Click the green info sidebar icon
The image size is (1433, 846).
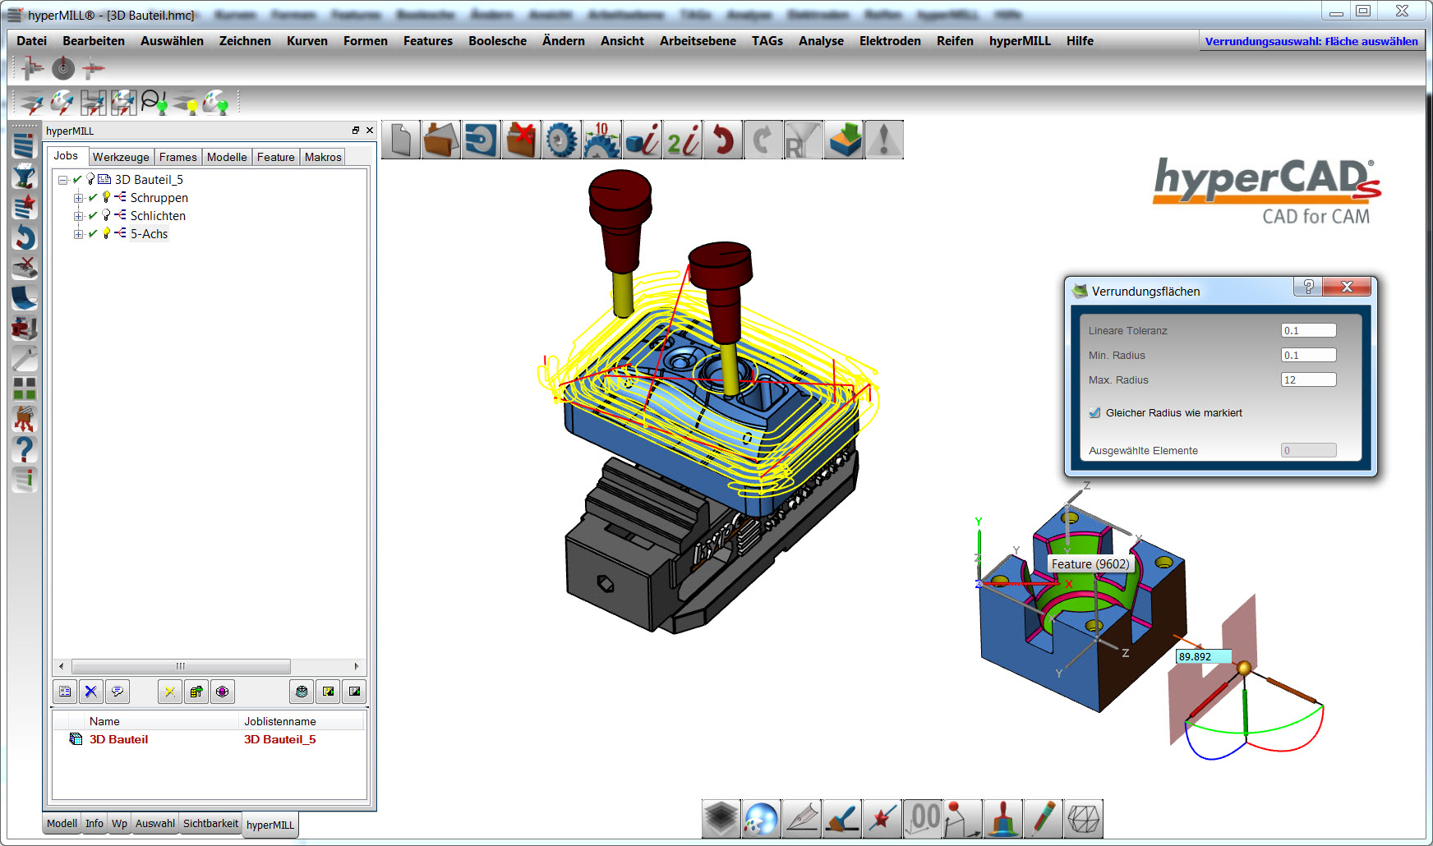click(x=24, y=480)
